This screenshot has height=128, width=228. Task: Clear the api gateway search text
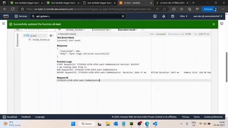pyautogui.click(x=123, y=16)
